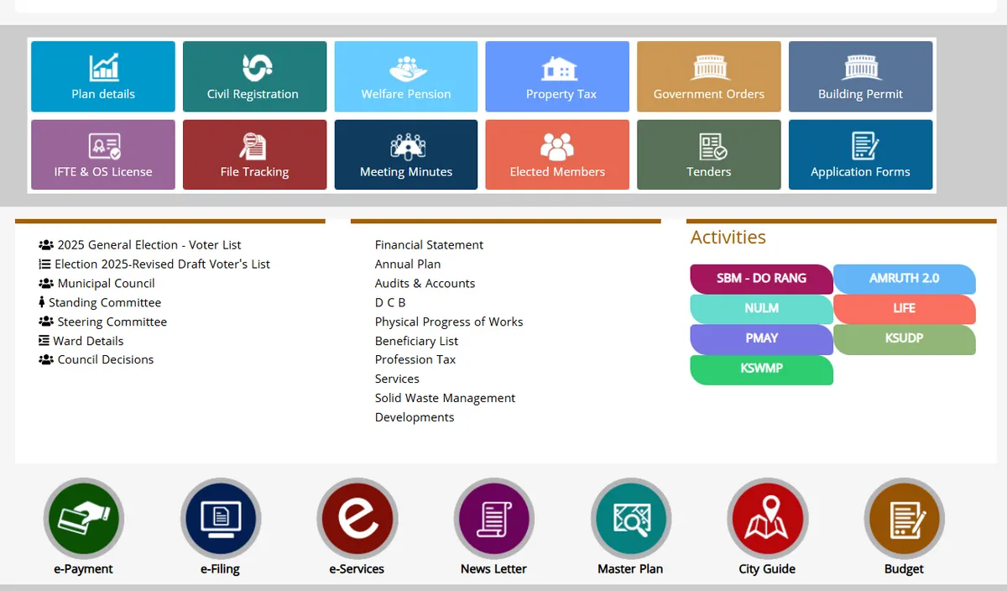Go to the Property Tax tile
Screen dimensions: 1007x591
[x=557, y=76]
